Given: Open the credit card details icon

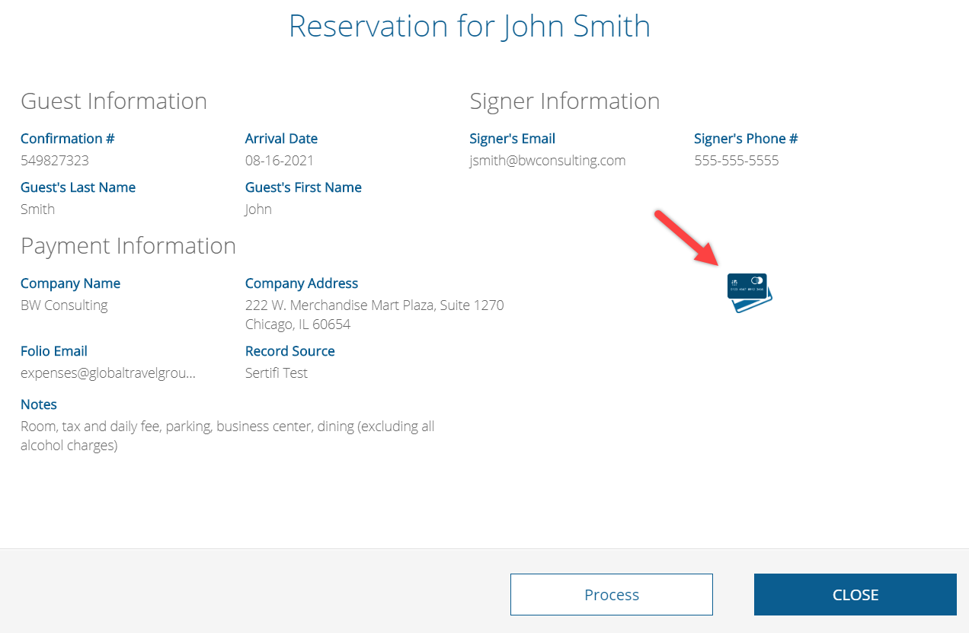Looking at the screenshot, I should point(750,293).
